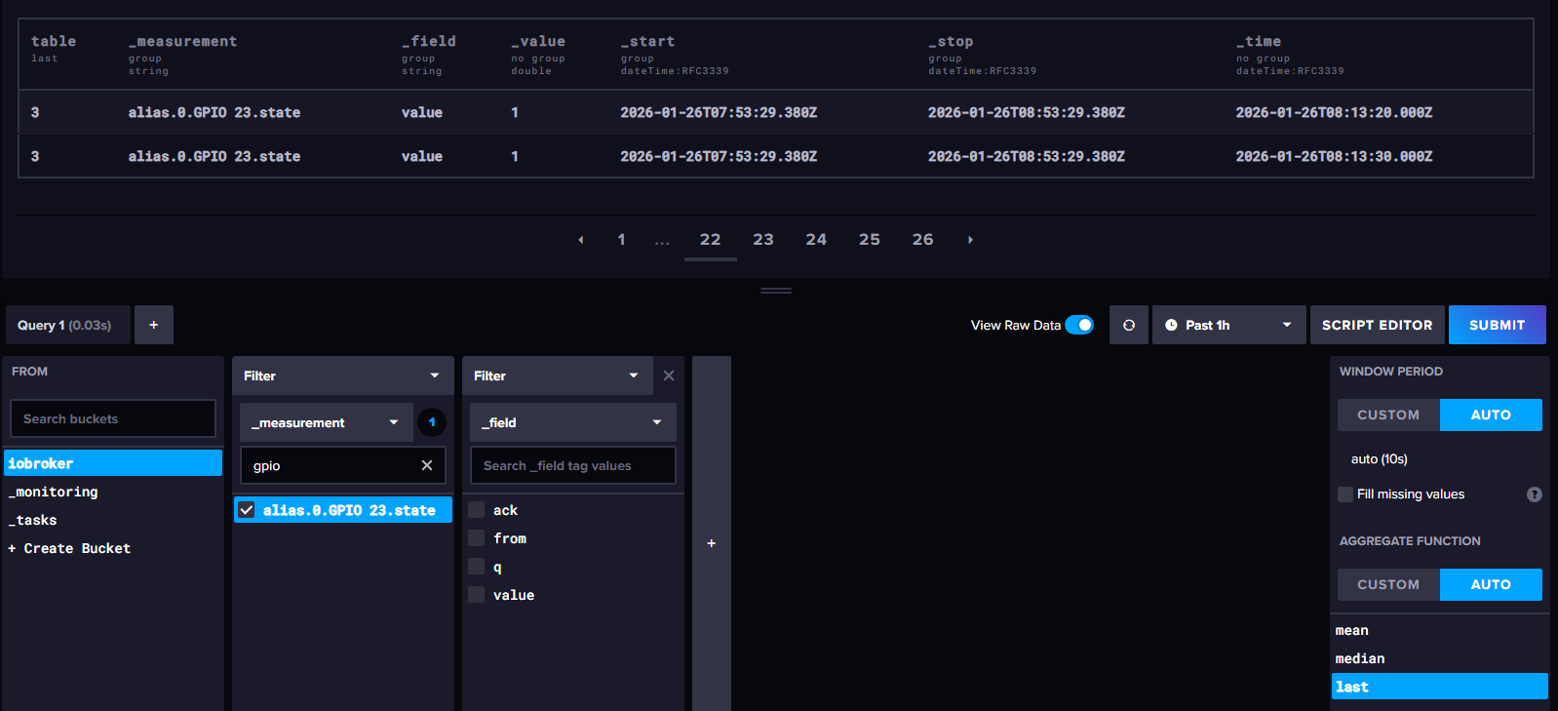The image size is (1558, 711).
Task: Check the q field
Action: coord(477,567)
